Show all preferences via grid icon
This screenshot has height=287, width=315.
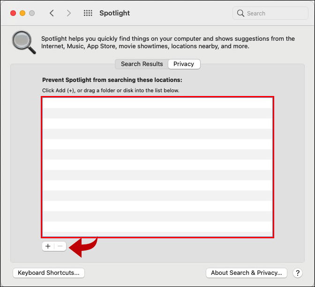(88, 13)
